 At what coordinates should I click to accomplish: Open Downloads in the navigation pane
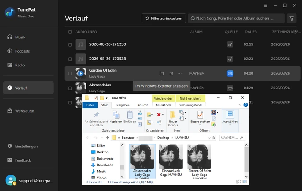pyautogui.click(x=102, y=165)
